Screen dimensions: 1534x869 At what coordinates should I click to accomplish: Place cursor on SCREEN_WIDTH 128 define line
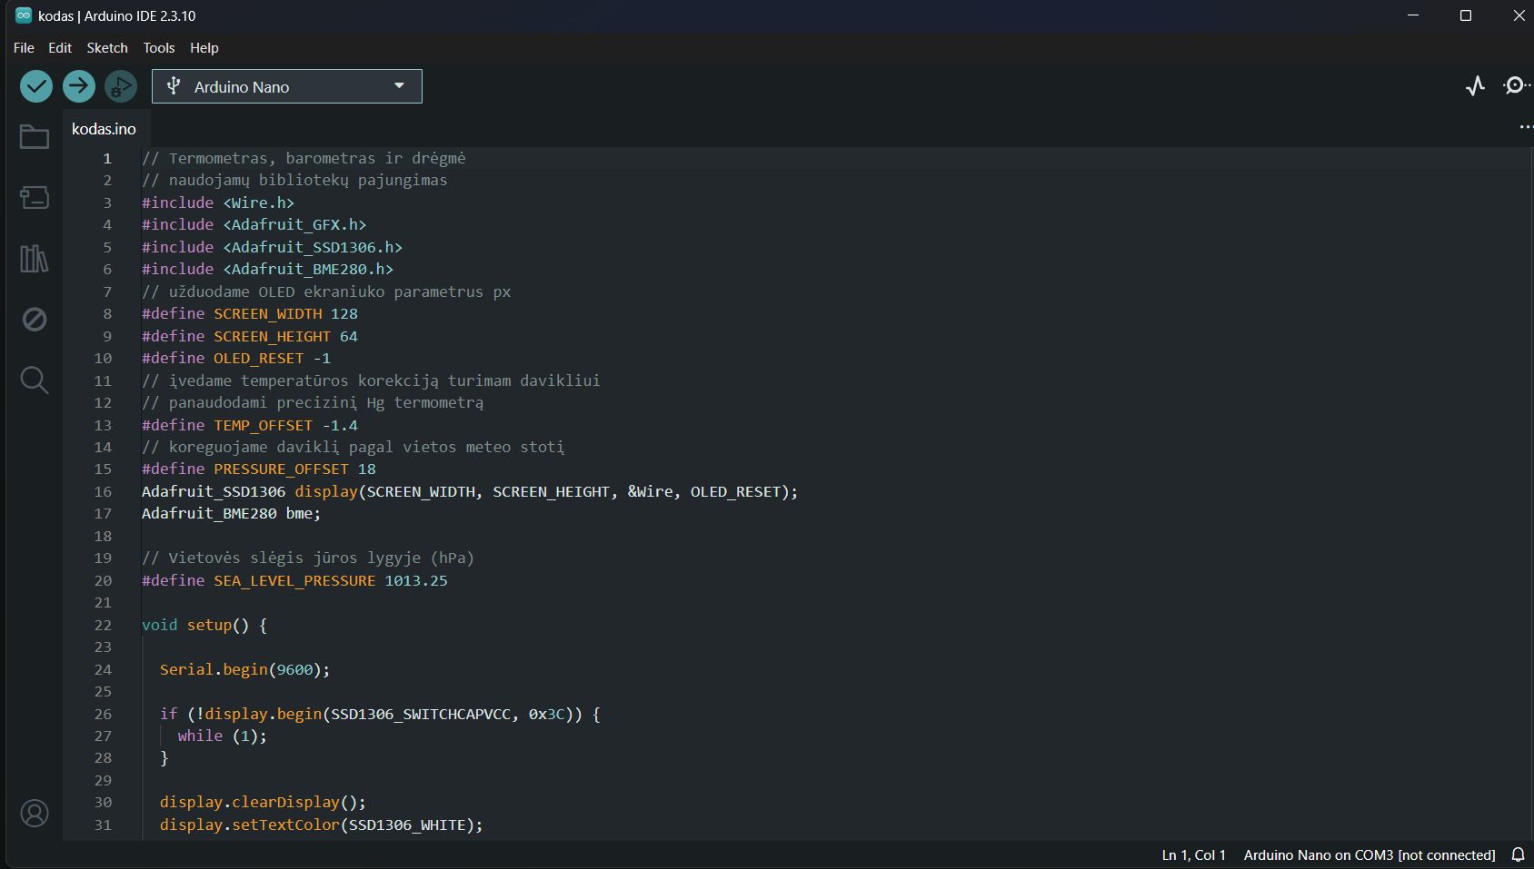[250, 313]
